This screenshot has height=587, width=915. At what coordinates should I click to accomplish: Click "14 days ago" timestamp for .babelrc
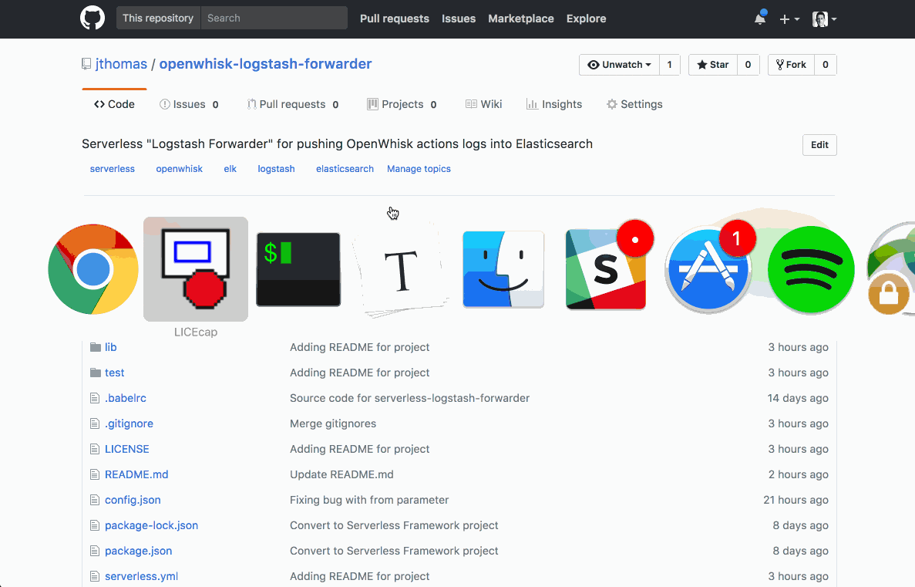(x=798, y=398)
